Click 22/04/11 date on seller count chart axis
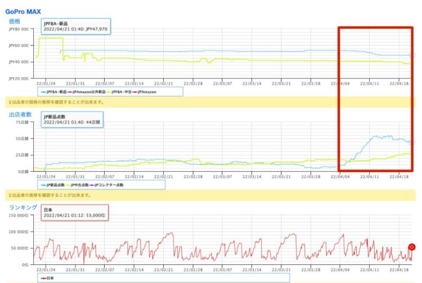The width and height of the screenshot is (422, 283). click(x=370, y=177)
